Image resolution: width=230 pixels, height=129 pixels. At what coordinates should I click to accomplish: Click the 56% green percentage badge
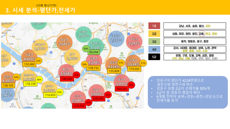[86, 49]
